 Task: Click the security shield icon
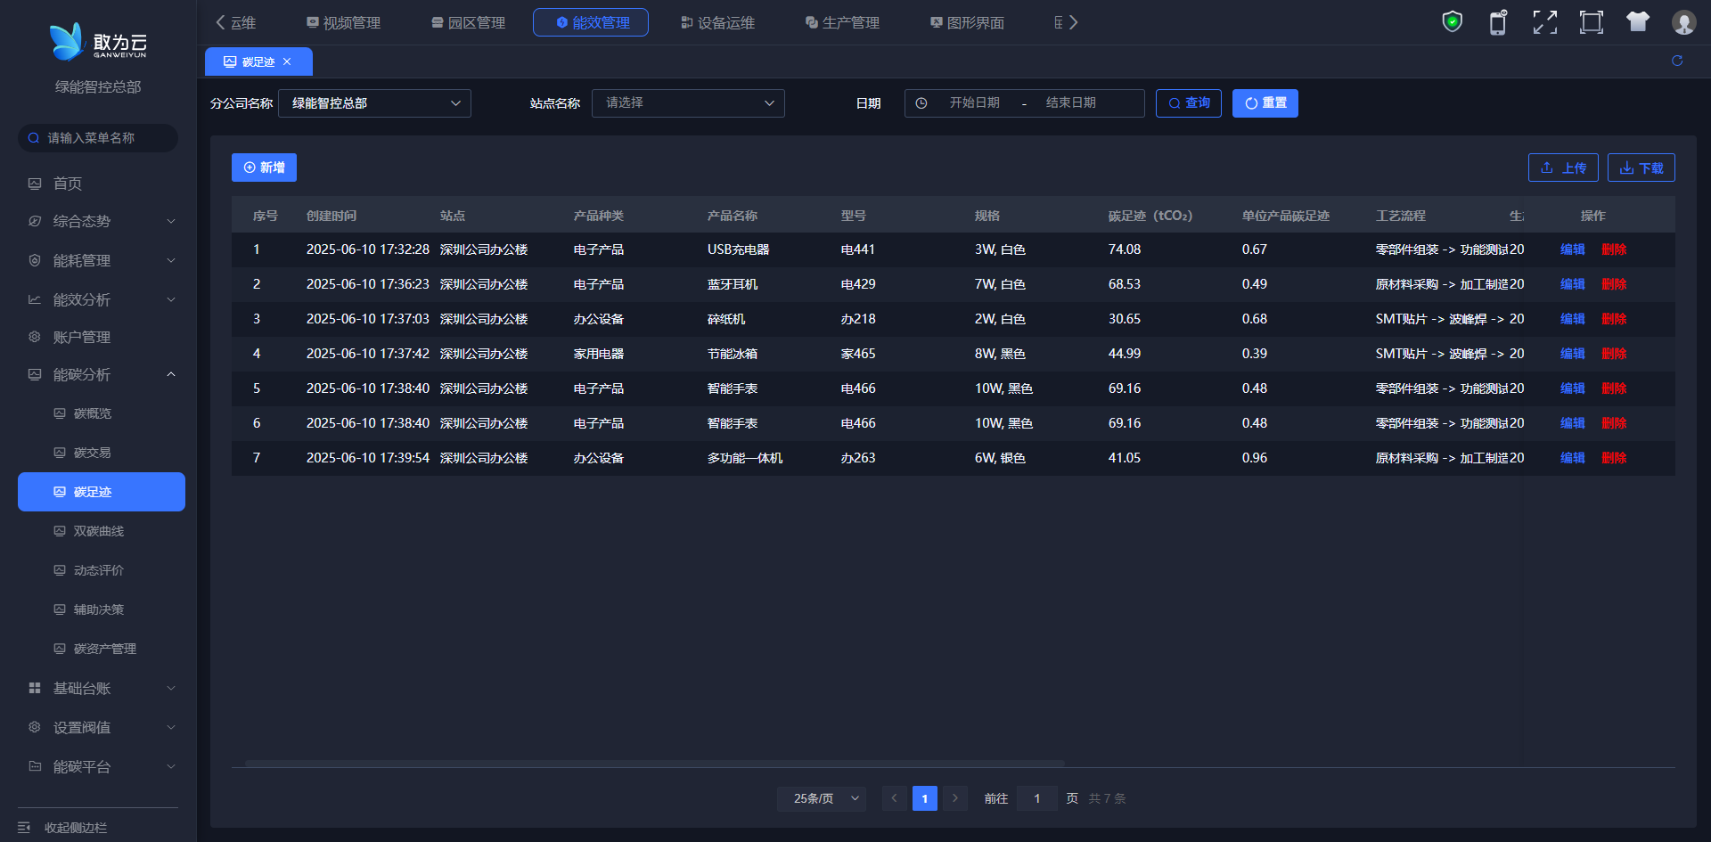1452,22
